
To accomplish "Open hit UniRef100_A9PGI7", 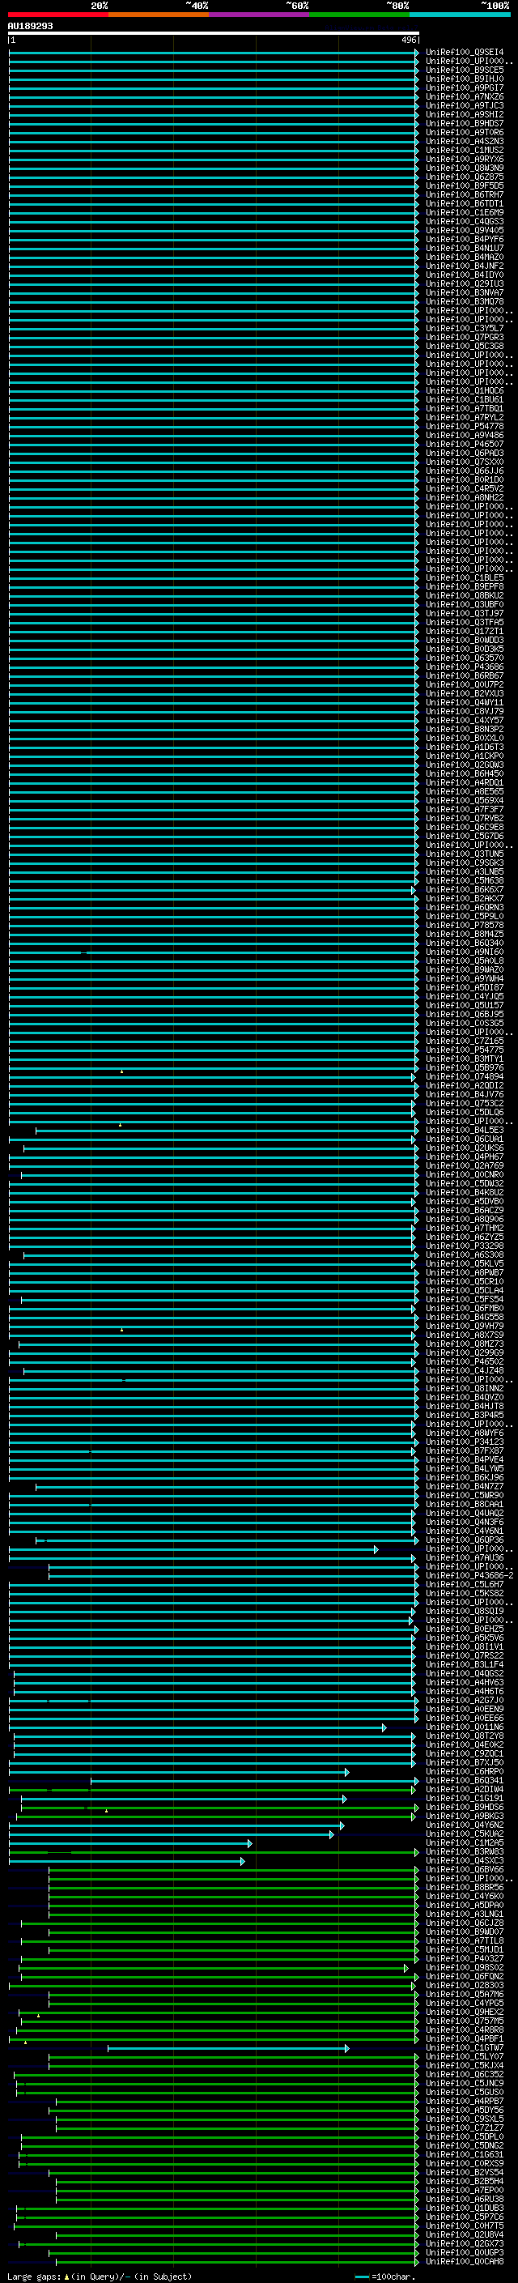I will [464, 87].
